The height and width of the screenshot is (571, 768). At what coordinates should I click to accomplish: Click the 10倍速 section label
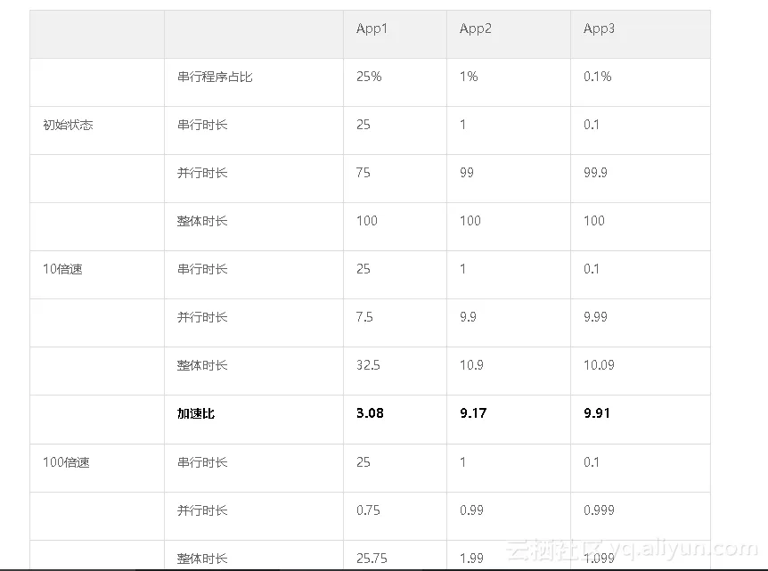click(x=62, y=269)
